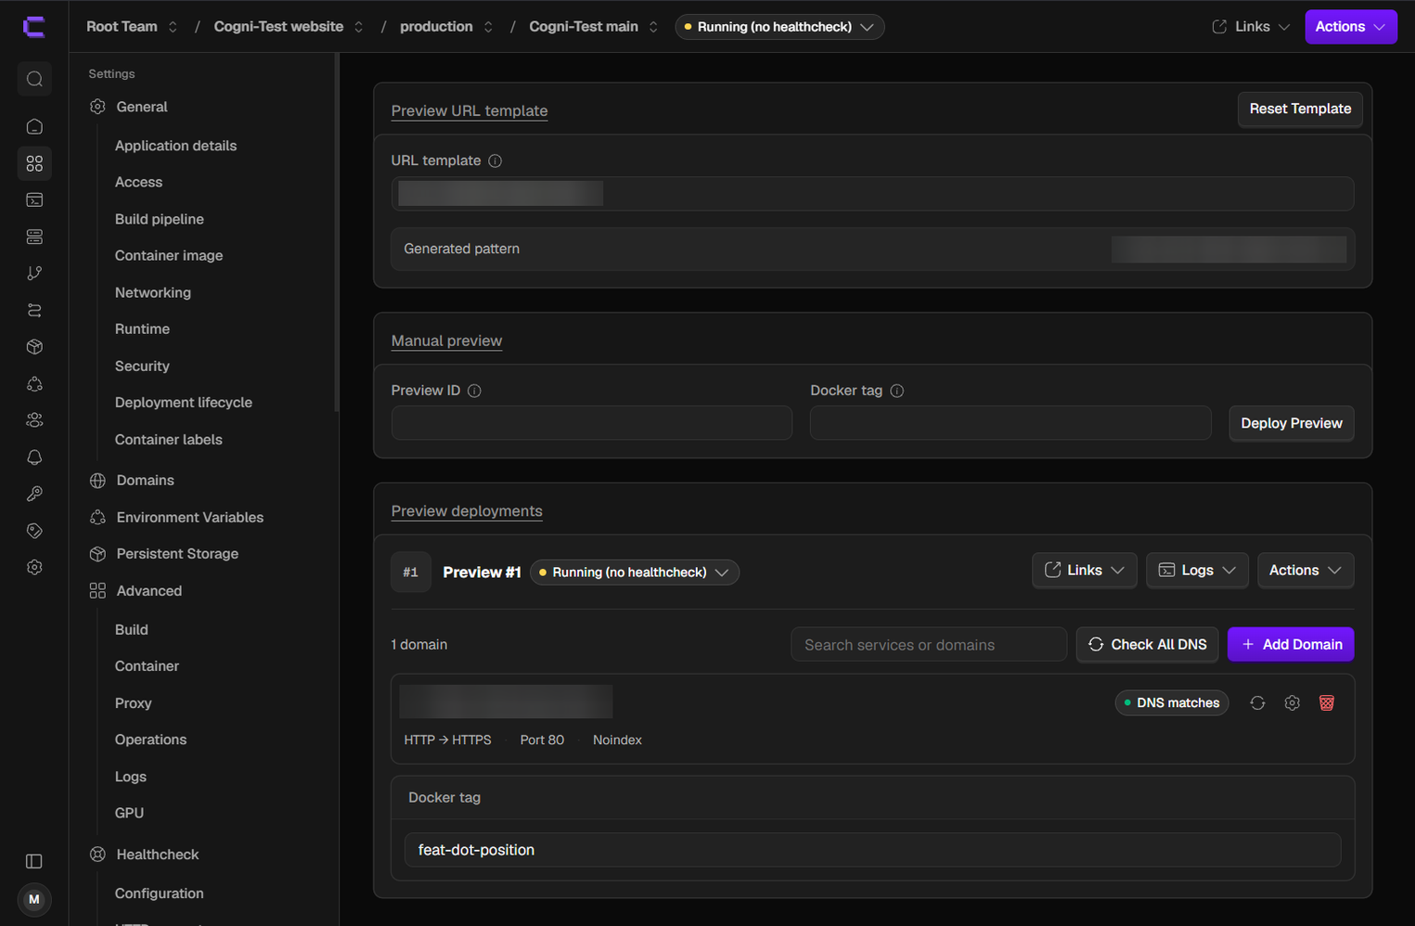1415x926 pixels.
Task: Open the top bar Links dropdown
Action: [x=1251, y=27]
